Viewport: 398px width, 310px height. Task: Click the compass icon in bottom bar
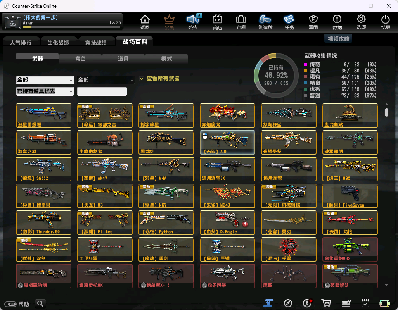point(288,303)
